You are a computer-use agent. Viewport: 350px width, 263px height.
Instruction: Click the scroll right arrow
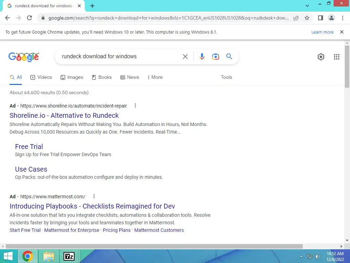tap(341, 246)
